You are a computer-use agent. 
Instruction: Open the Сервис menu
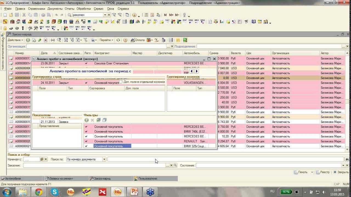tap(99, 9)
